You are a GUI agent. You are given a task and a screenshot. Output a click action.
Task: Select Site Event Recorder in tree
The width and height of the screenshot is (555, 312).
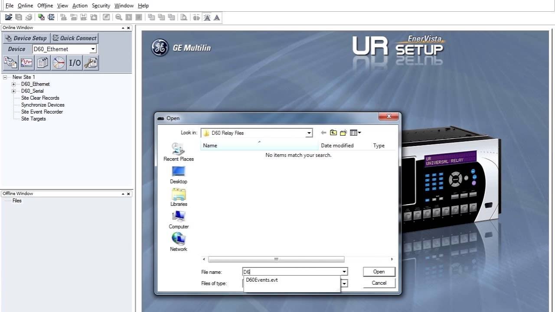click(x=42, y=112)
